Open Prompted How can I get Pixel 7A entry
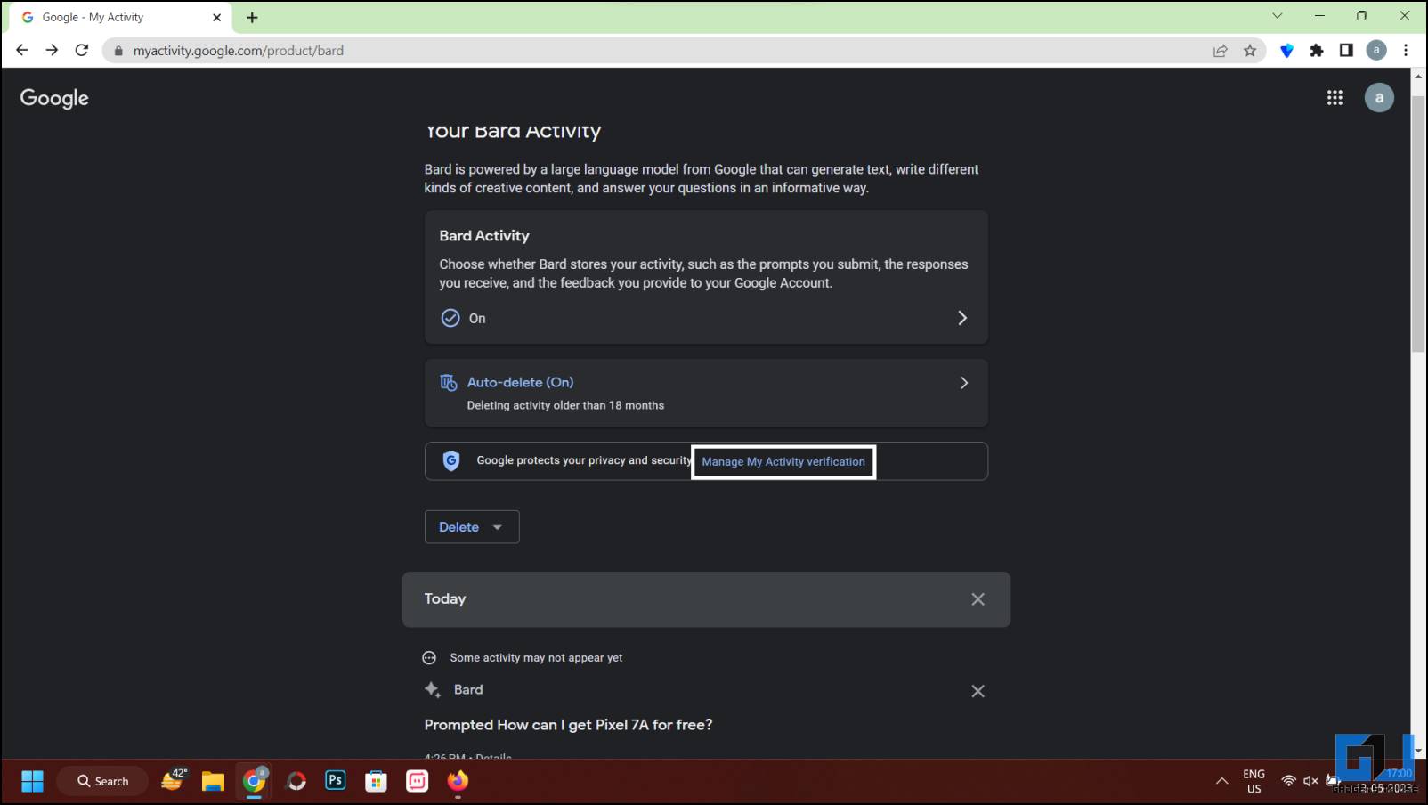This screenshot has height=805, width=1428. coord(568,725)
